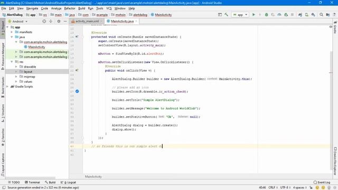Click the inspection eye icon atop editor

[x=331, y=27]
